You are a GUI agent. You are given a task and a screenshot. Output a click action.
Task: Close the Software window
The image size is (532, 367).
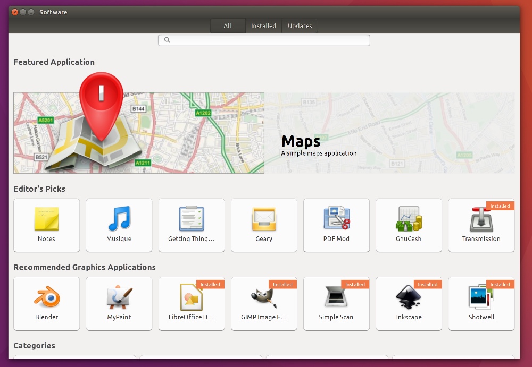pyautogui.click(x=15, y=12)
